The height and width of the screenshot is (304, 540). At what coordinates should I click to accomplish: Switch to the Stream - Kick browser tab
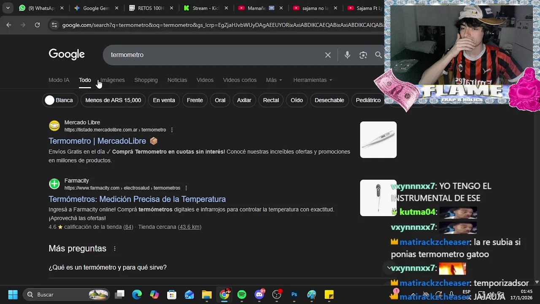pos(206,8)
